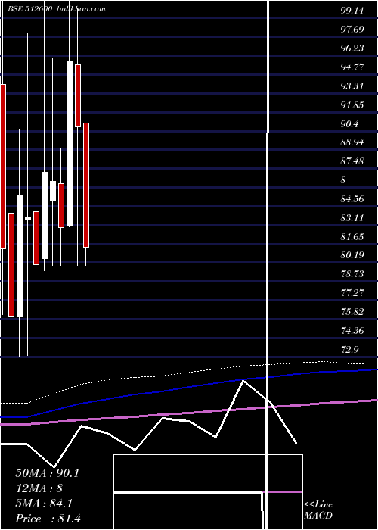Click the 99.14 price axis label
The image size is (378, 530).
352,11
